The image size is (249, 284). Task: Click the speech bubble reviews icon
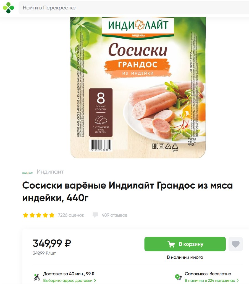tap(95, 215)
